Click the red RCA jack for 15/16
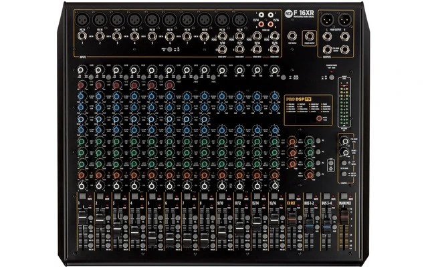Image resolution: width=428 pixels, height=267 pixels. pos(270,25)
